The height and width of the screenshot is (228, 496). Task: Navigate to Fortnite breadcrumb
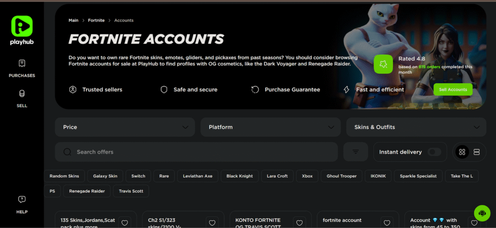96,20
